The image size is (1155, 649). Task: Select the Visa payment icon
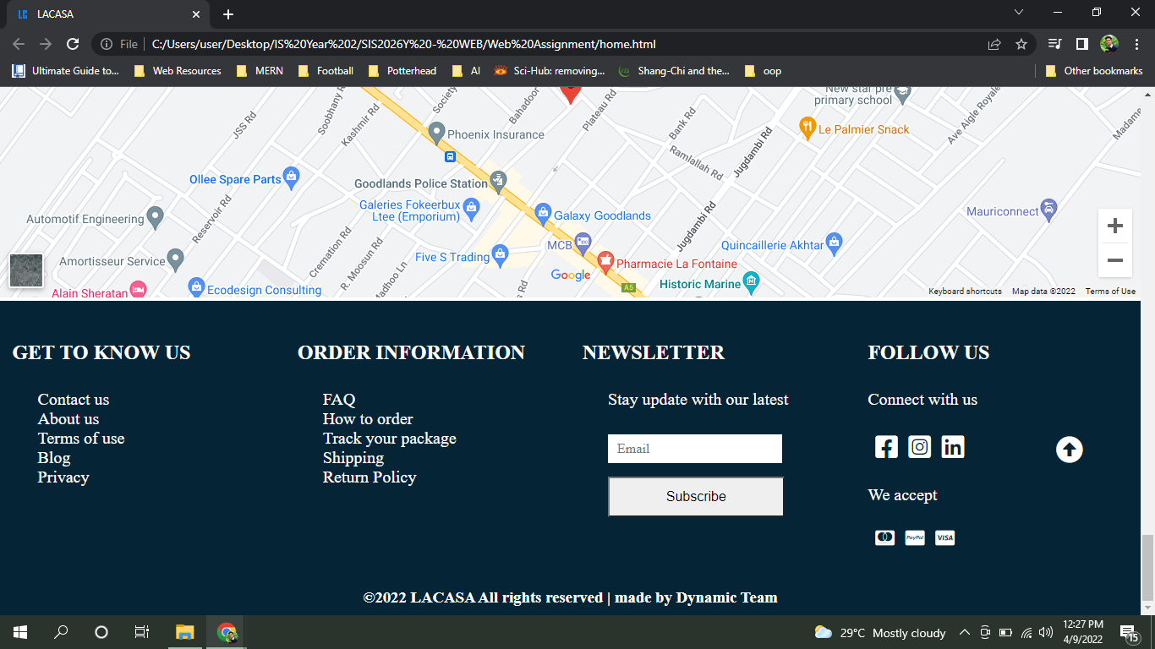944,537
